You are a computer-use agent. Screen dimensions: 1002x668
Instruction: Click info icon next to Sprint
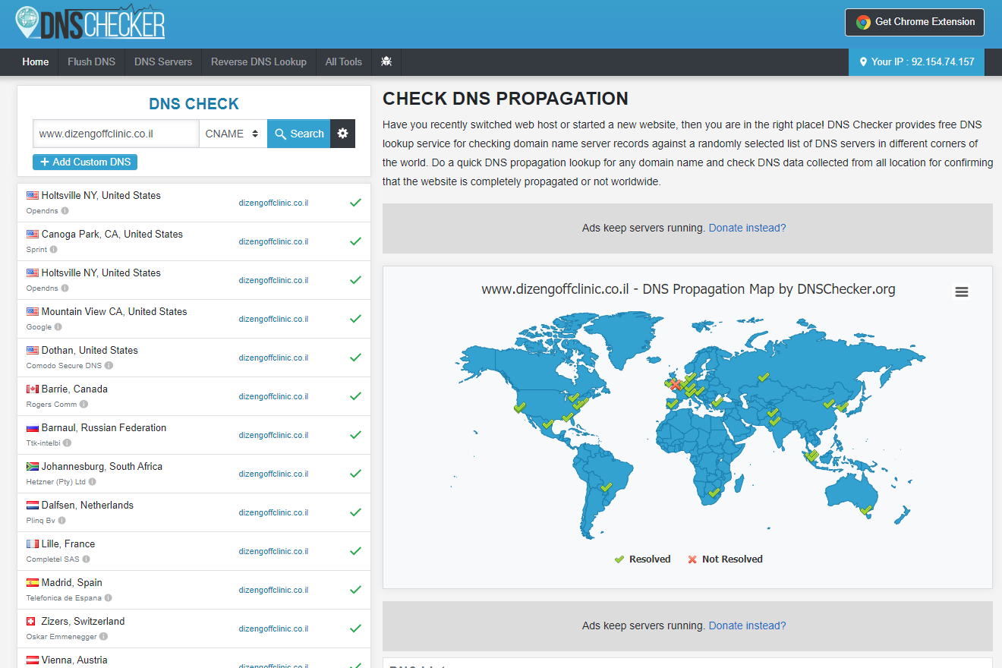pyautogui.click(x=53, y=249)
